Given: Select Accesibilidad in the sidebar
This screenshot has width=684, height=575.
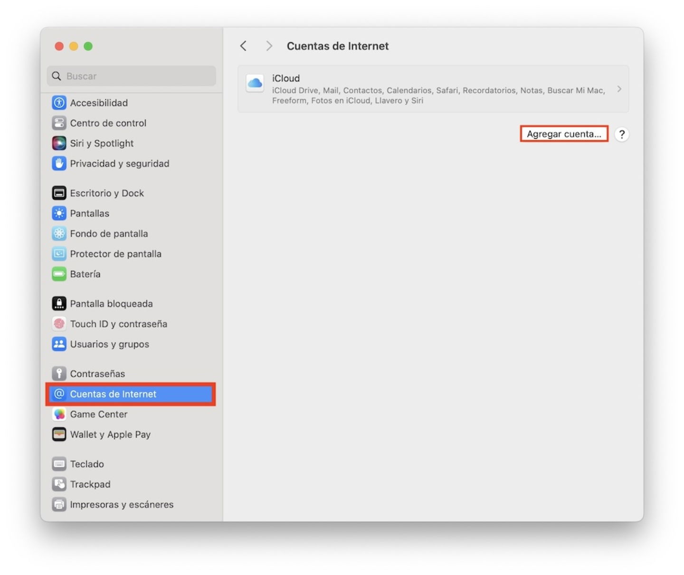Looking at the screenshot, I should pyautogui.click(x=99, y=103).
